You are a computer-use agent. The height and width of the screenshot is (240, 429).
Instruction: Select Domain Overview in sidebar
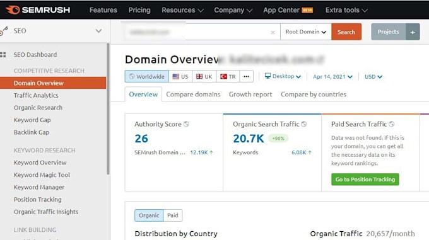(53, 83)
